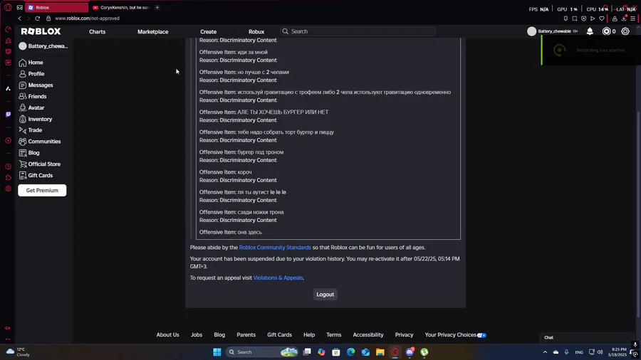Screen dimensions: 641x360
Task: Open Inventory in the sidebar
Action: coord(36,120)
